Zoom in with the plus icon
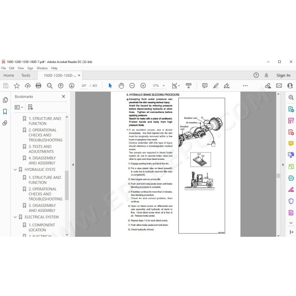The height and width of the screenshot is (296, 296). pos(143,86)
